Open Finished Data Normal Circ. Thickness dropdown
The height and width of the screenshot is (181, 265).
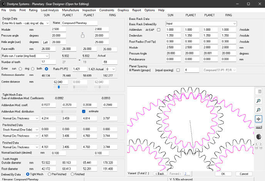point(20,147)
